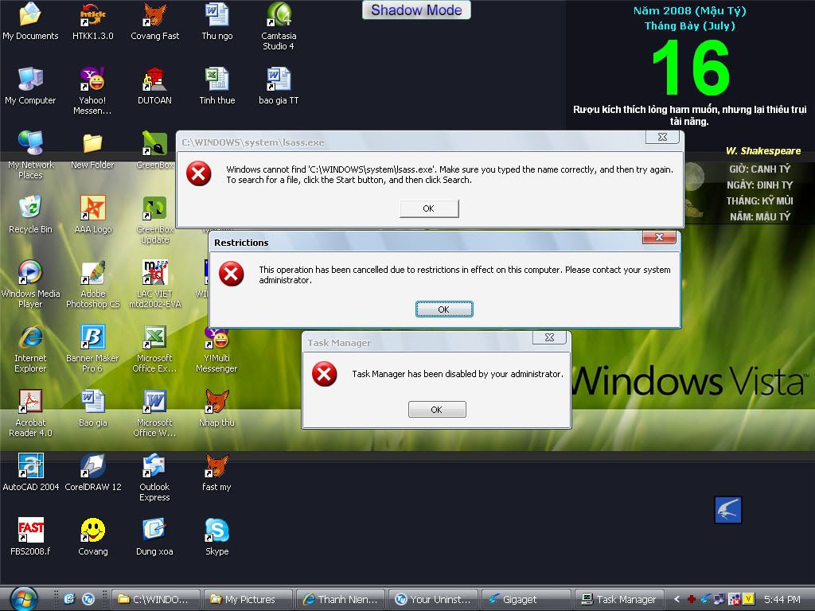
Task: Switch to C:\WINDO... taskbar window
Action: [157, 599]
